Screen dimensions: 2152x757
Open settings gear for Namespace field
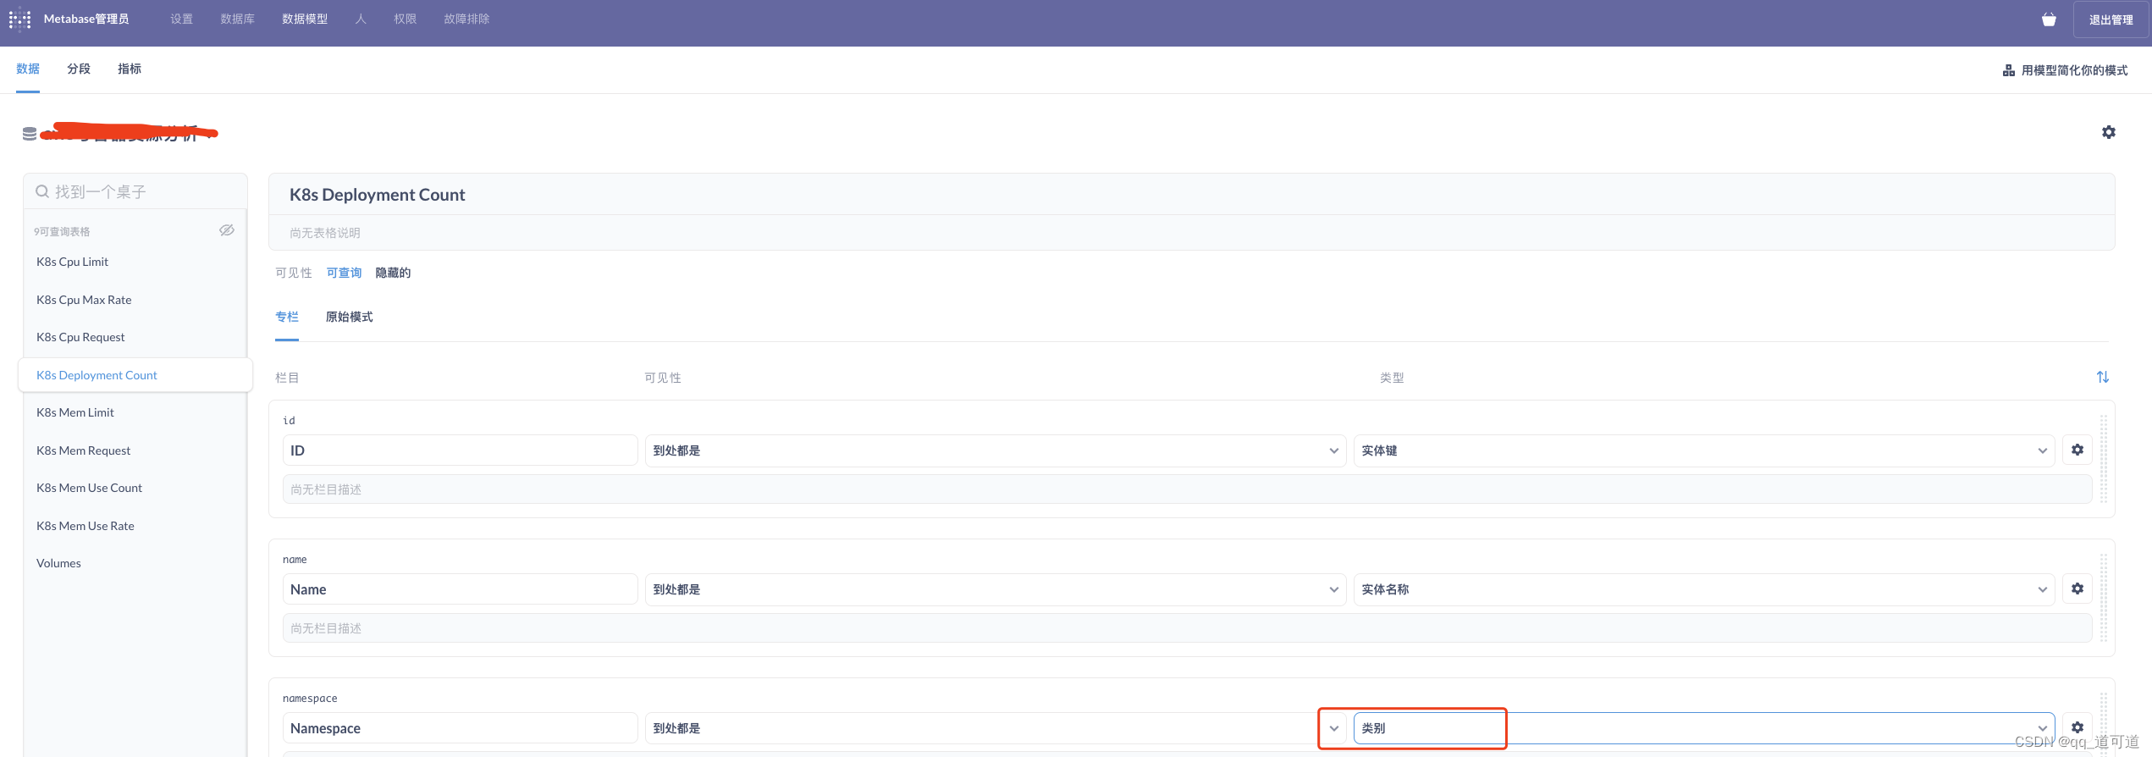point(2078,727)
